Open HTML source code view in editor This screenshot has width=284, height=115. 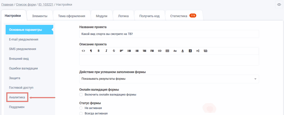click(83, 51)
